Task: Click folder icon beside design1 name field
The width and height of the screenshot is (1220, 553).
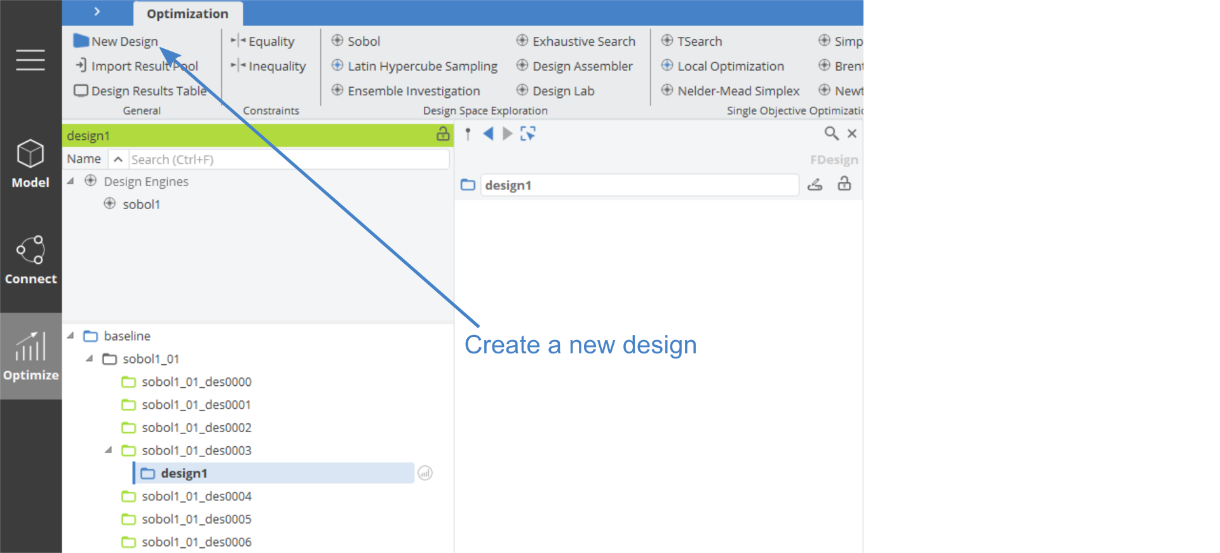Action: [468, 184]
